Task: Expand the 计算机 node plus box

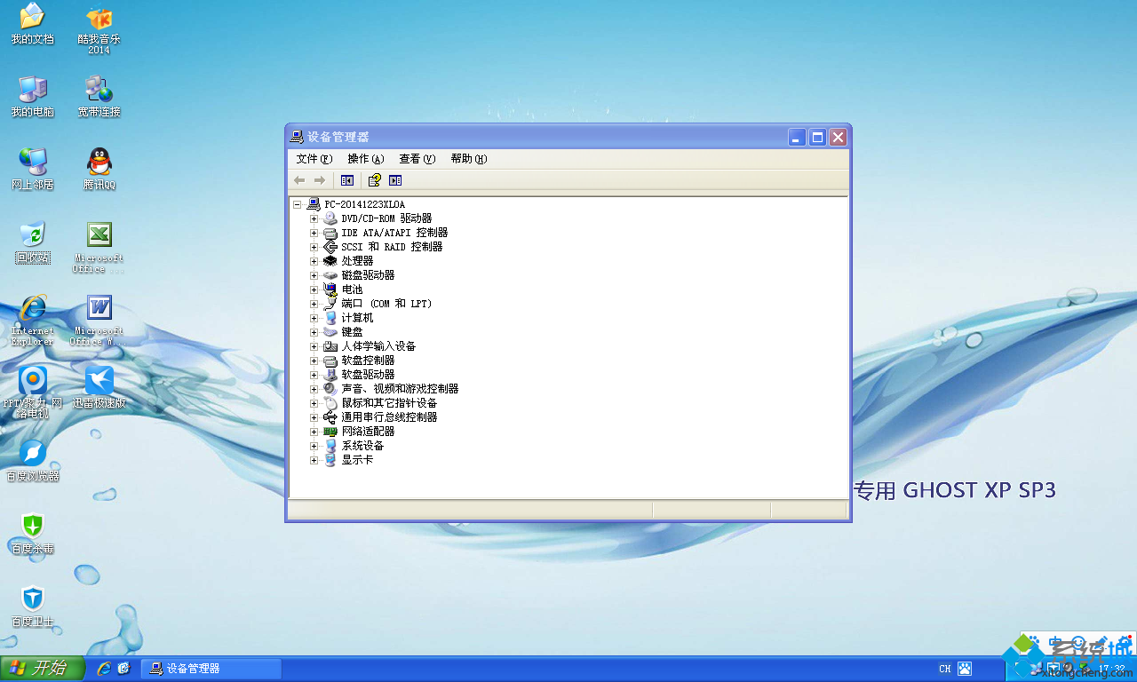Action: pyautogui.click(x=314, y=318)
